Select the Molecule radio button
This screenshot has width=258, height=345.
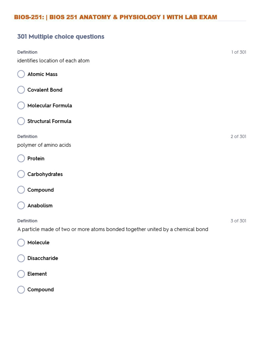pyautogui.click(x=21, y=243)
